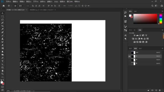Click the foreground color swatch in toolbar

click(x=2, y=82)
